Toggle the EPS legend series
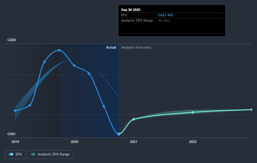Viewport: 257px width, 163px height. tap(15, 154)
